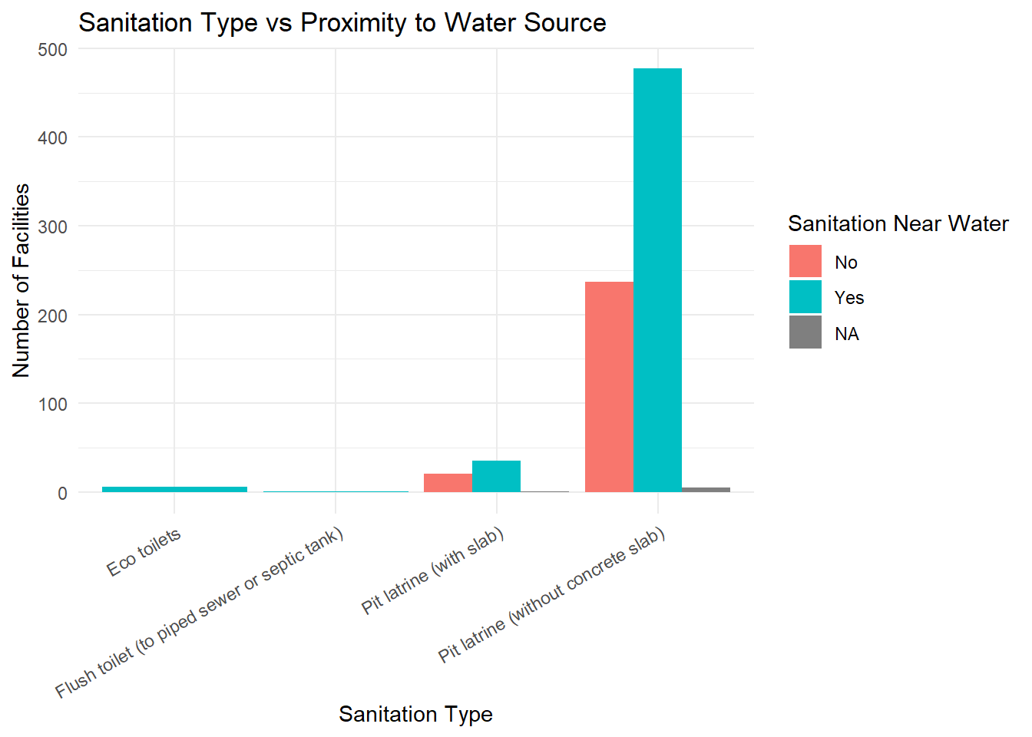Click the "Sanitation Near Water" legend title
The height and width of the screenshot is (737, 1032).
[x=898, y=223]
